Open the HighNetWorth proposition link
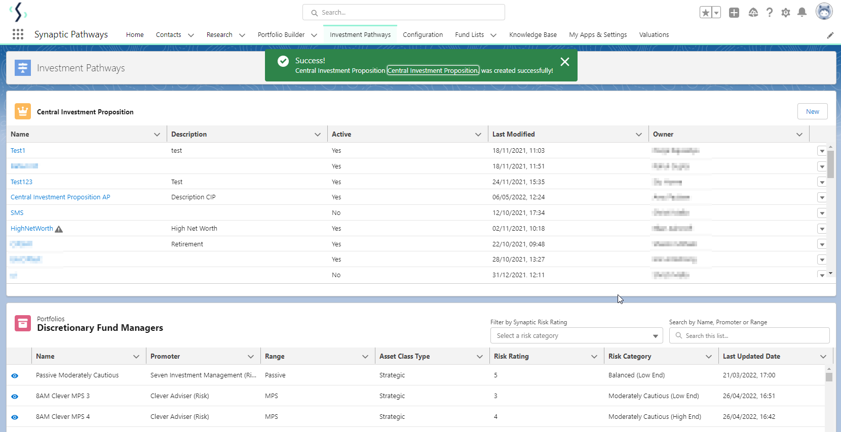 click(32, 229)
